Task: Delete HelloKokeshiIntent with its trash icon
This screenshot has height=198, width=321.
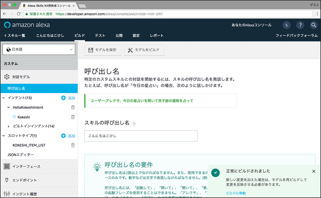Action: pyautogui.click(x=73, y=107)
